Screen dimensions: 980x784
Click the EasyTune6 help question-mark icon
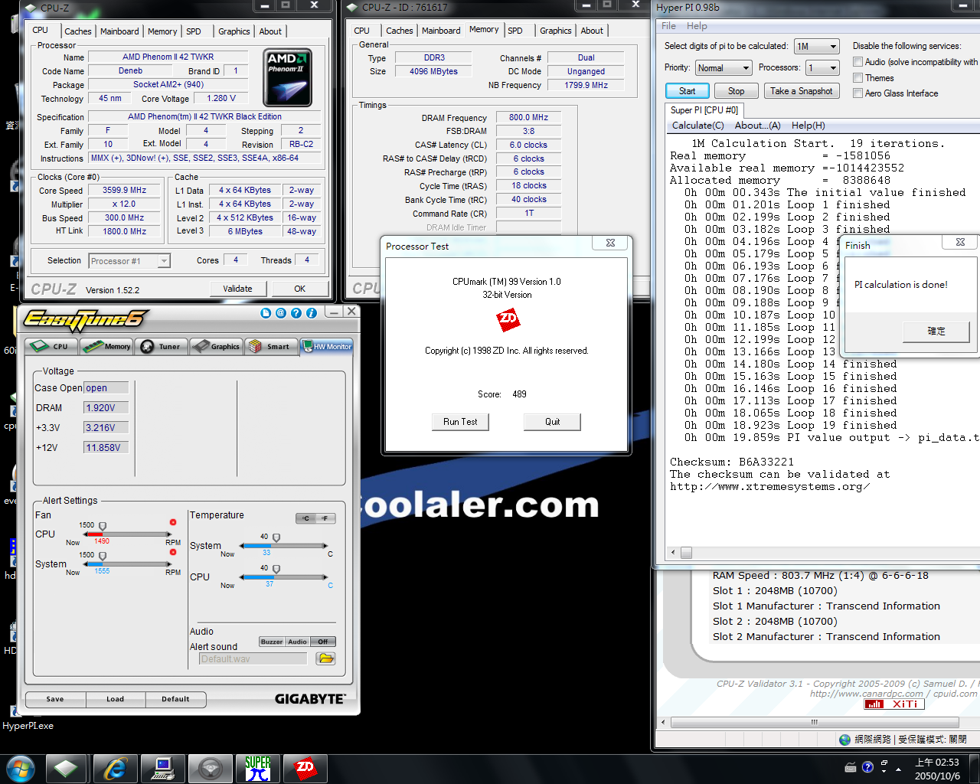(296, 313)
